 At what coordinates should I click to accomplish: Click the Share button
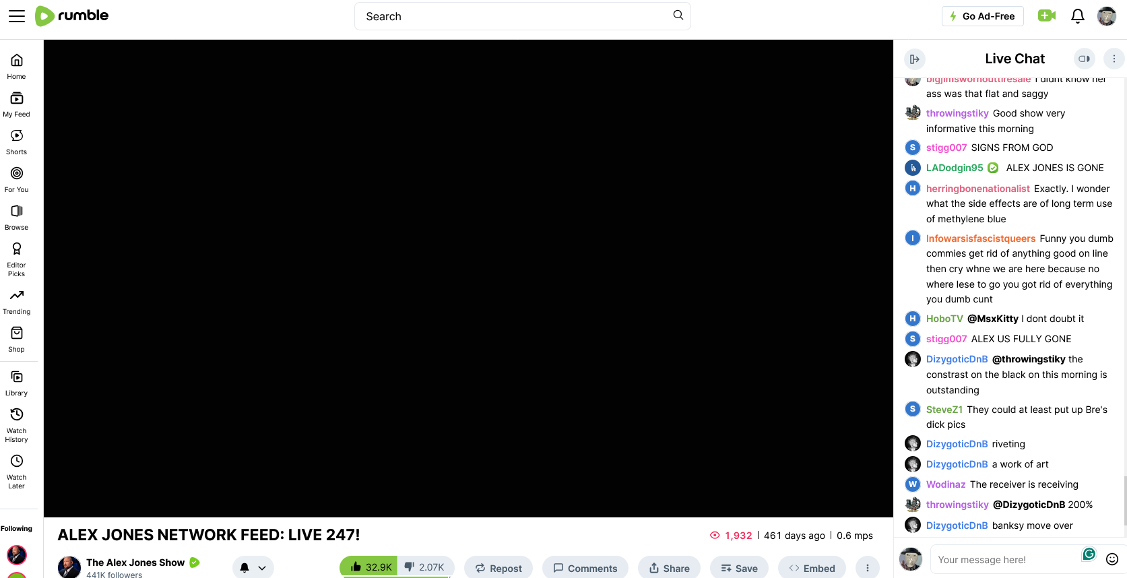click(x=669, y=568)
